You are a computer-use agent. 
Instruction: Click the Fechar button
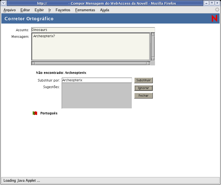[144, 96]
